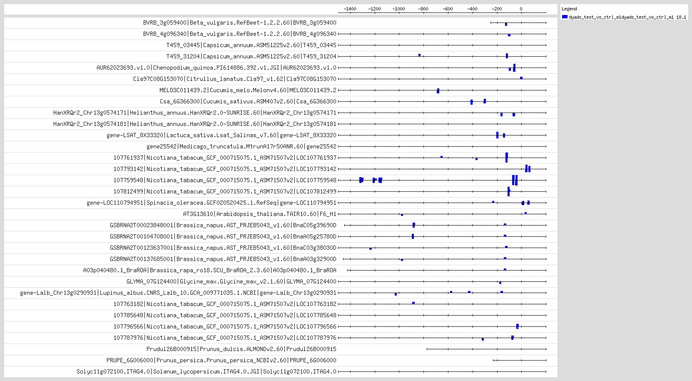Click the motif marker on BVRB_4g096340 row
Image resolution: width=692 pixels, height=381 pixels.
pyautogui.click(x=509, y=35)
